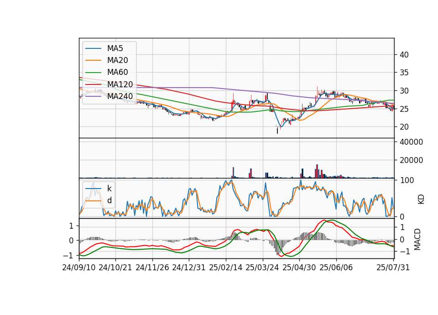
Task: Click the price axis value 40
Action: [404, 55]
